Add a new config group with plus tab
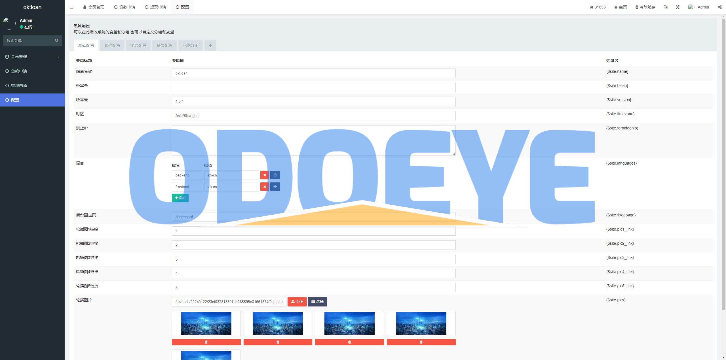This screenshot has width=726, height=360. coord(210,45)
